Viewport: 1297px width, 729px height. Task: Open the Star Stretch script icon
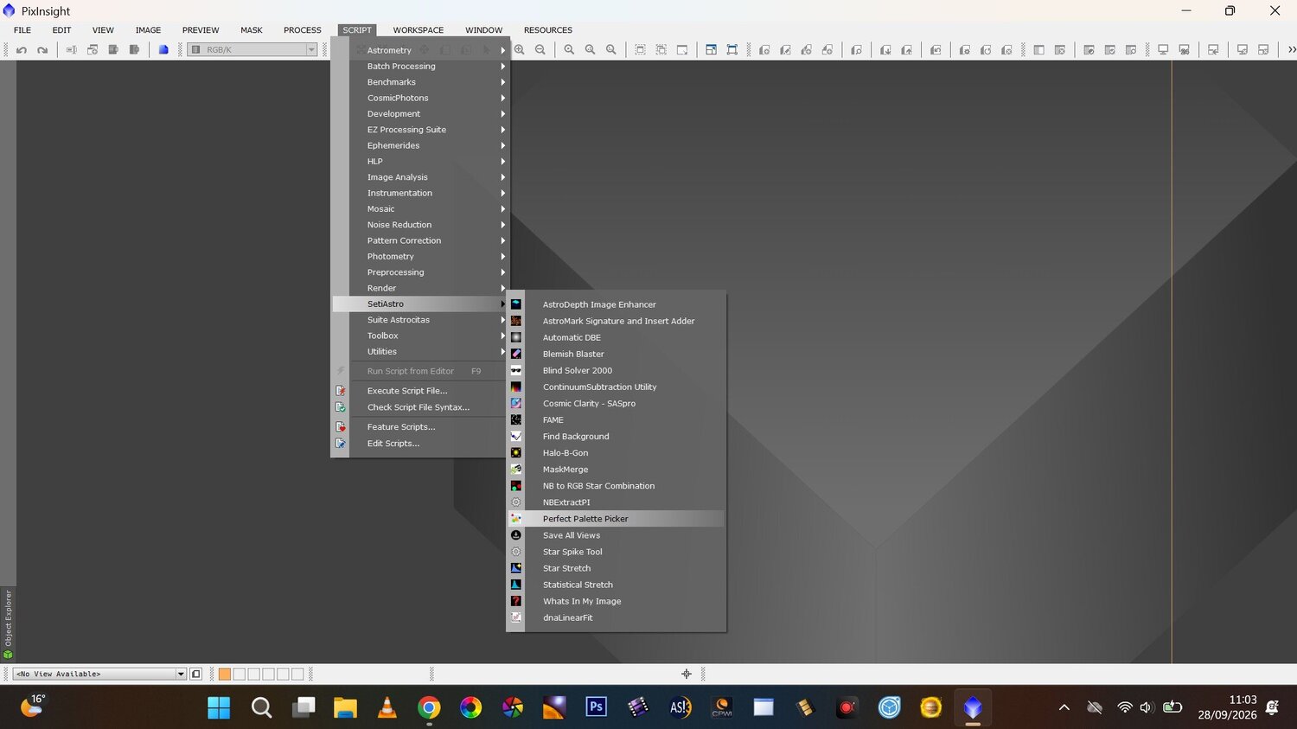516,568
